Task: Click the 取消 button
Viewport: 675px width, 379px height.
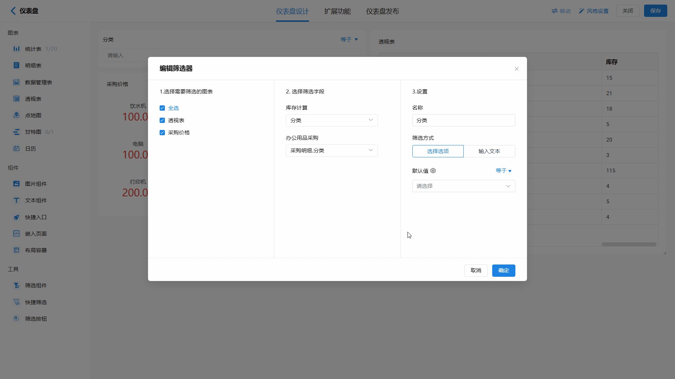Action: 476,270
